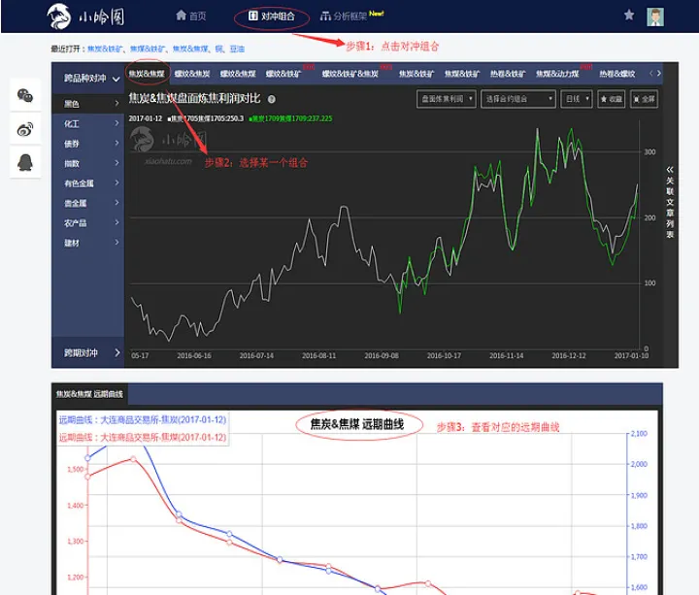Click the star favorites icon in header
The height and width of the screenshot is (595, 699).
pyautogui.click(x=629, y=16)
